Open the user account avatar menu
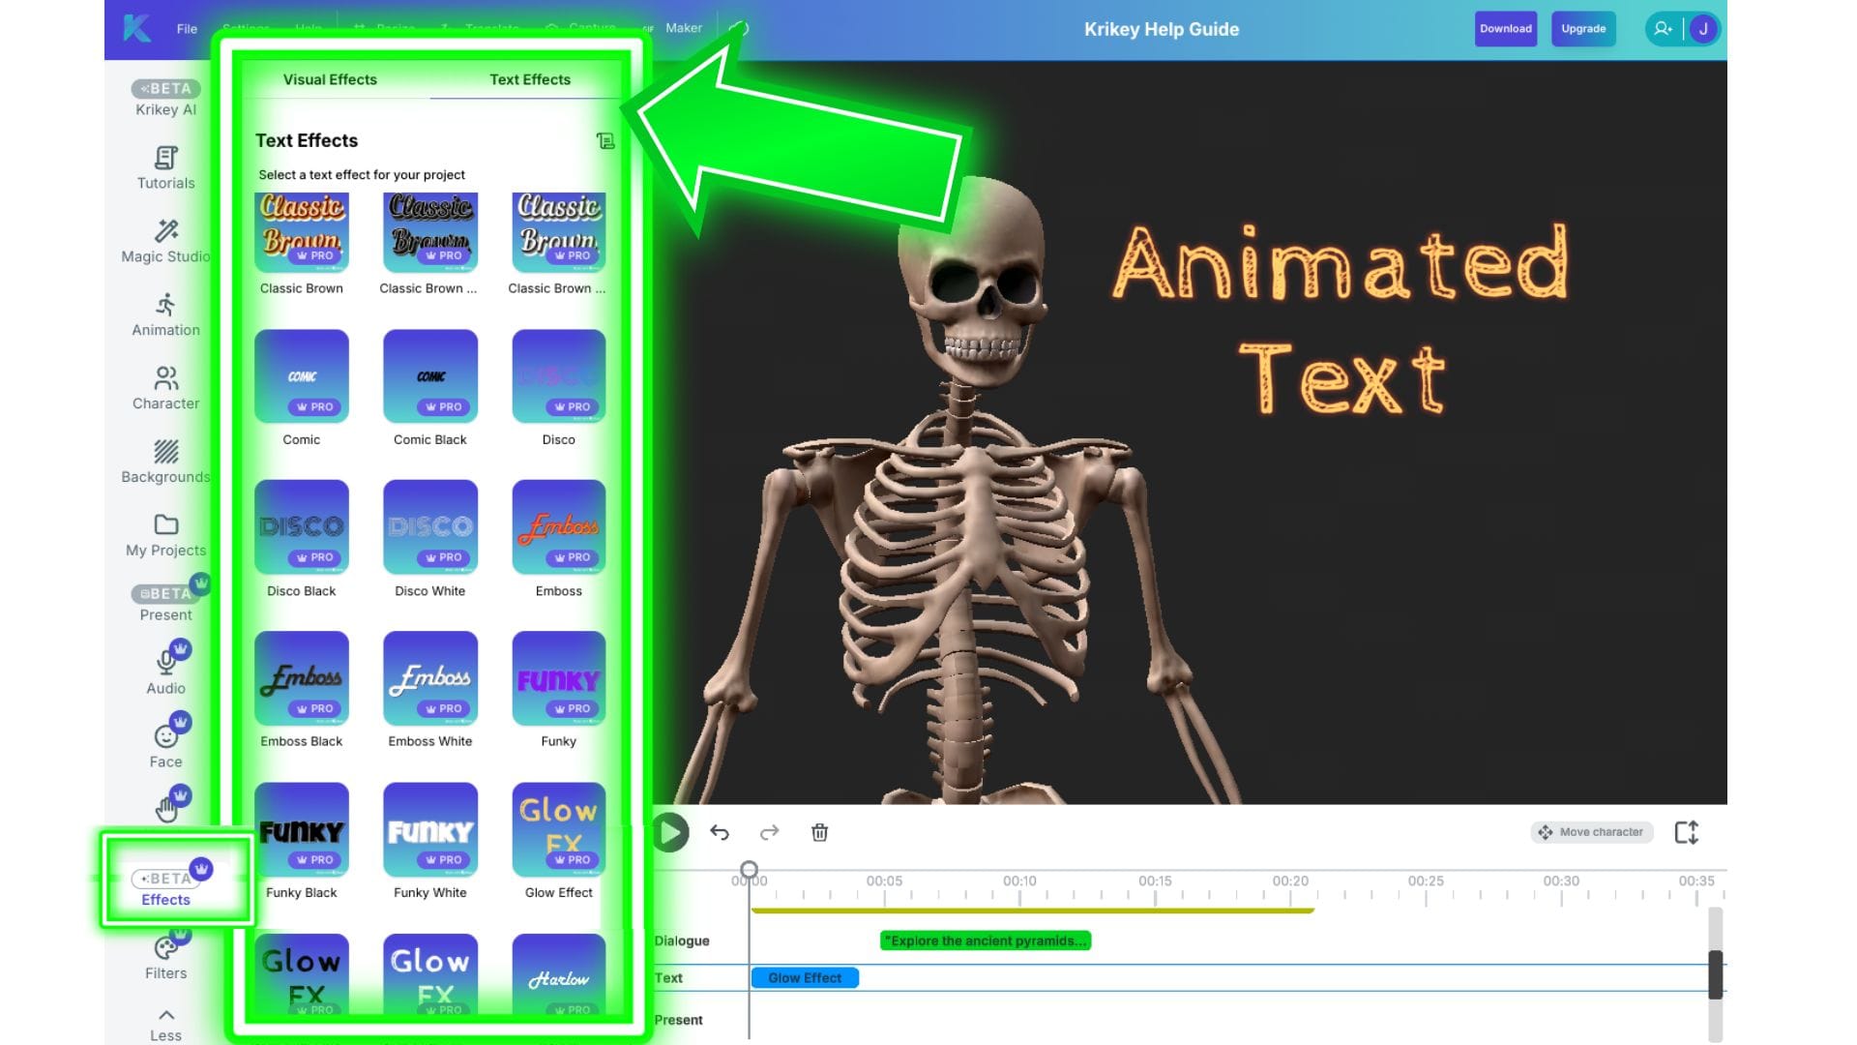This screenshot has height=1045, width=1857. click(1703, 29)
